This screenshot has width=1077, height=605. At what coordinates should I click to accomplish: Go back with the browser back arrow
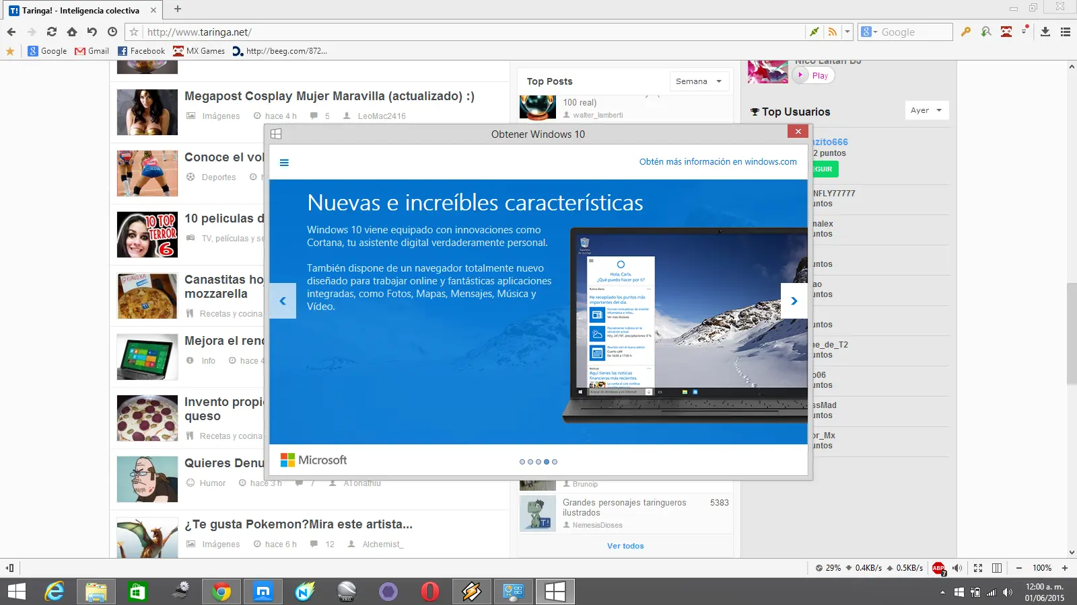pyautogui.click(x=11, y=32)
